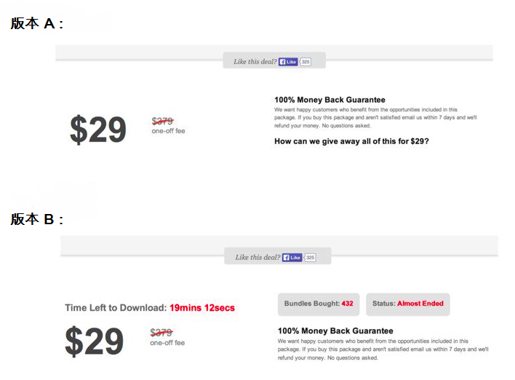Click "Like this deal?" text in version A
This screenshot has height=380, width=515.
coord(255,62)
